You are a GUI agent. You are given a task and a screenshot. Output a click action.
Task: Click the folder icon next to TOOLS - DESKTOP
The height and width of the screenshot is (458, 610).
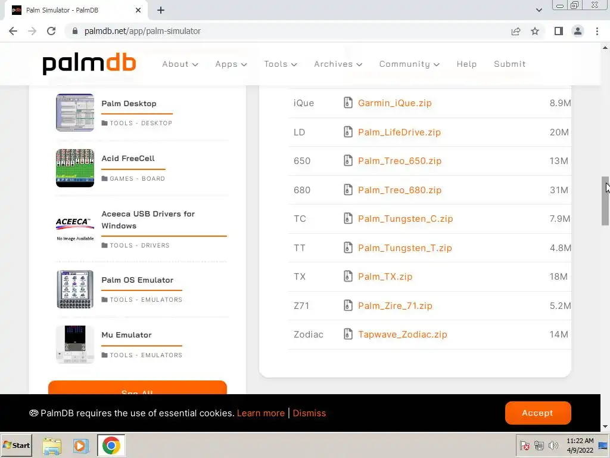click(104, 123)
